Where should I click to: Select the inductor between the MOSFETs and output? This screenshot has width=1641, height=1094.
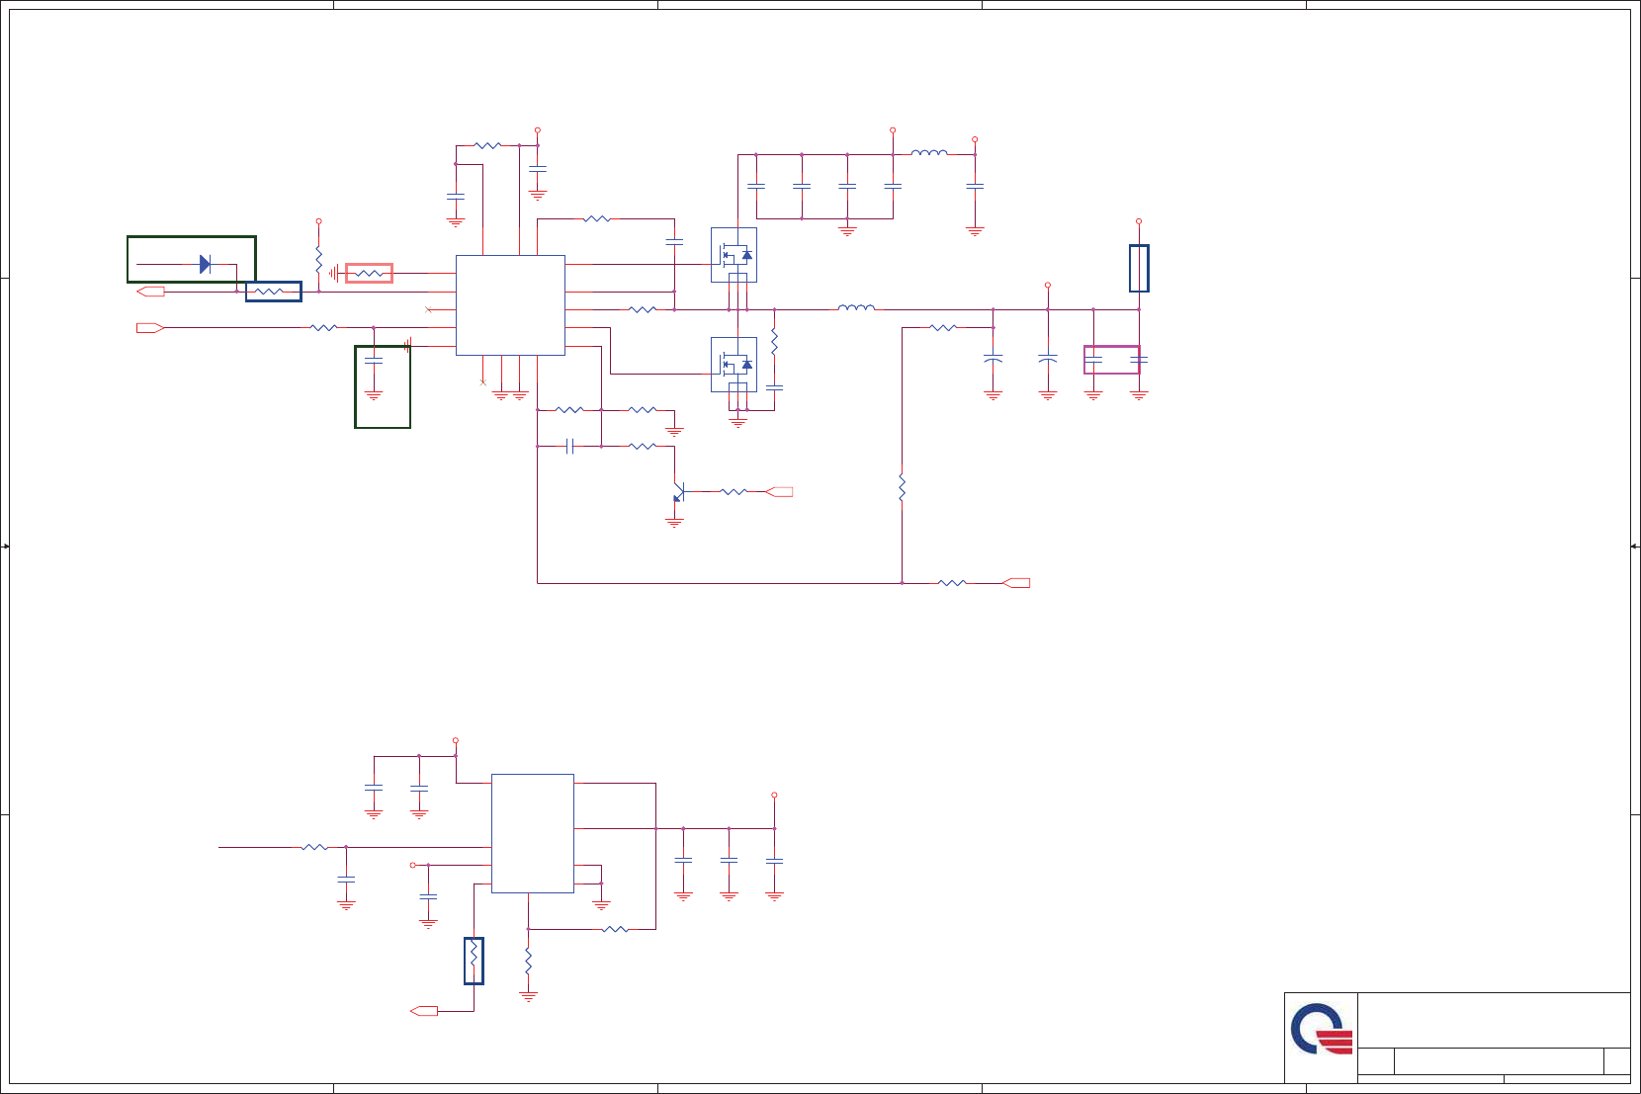856,308
